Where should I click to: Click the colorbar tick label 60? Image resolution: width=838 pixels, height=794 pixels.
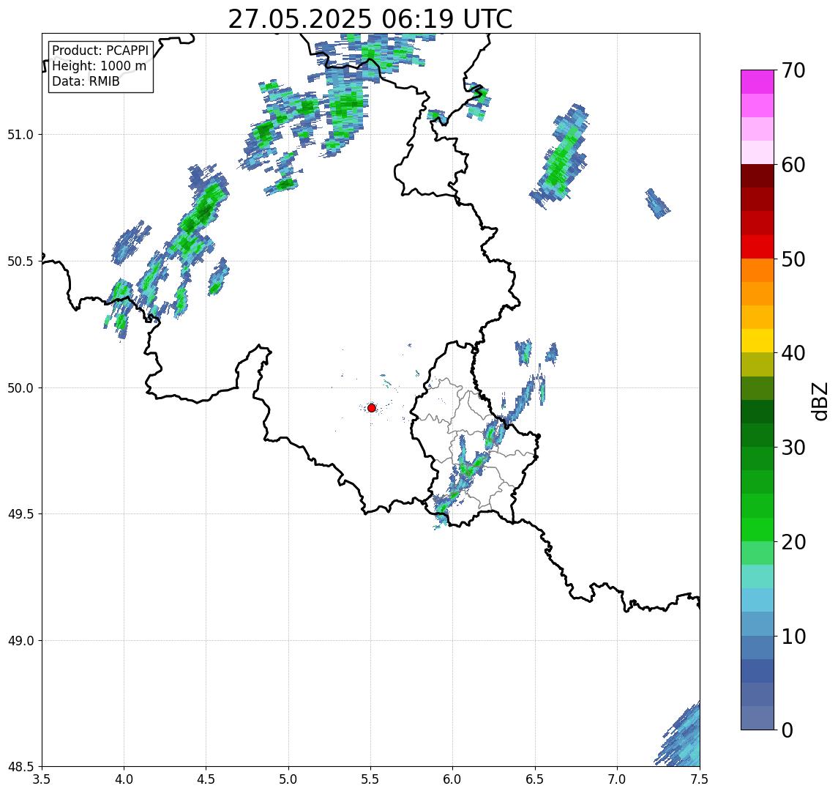(x=793, y=166)
